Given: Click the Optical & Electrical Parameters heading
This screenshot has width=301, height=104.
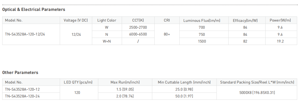Looking at the screenshot, I should 34,10.
